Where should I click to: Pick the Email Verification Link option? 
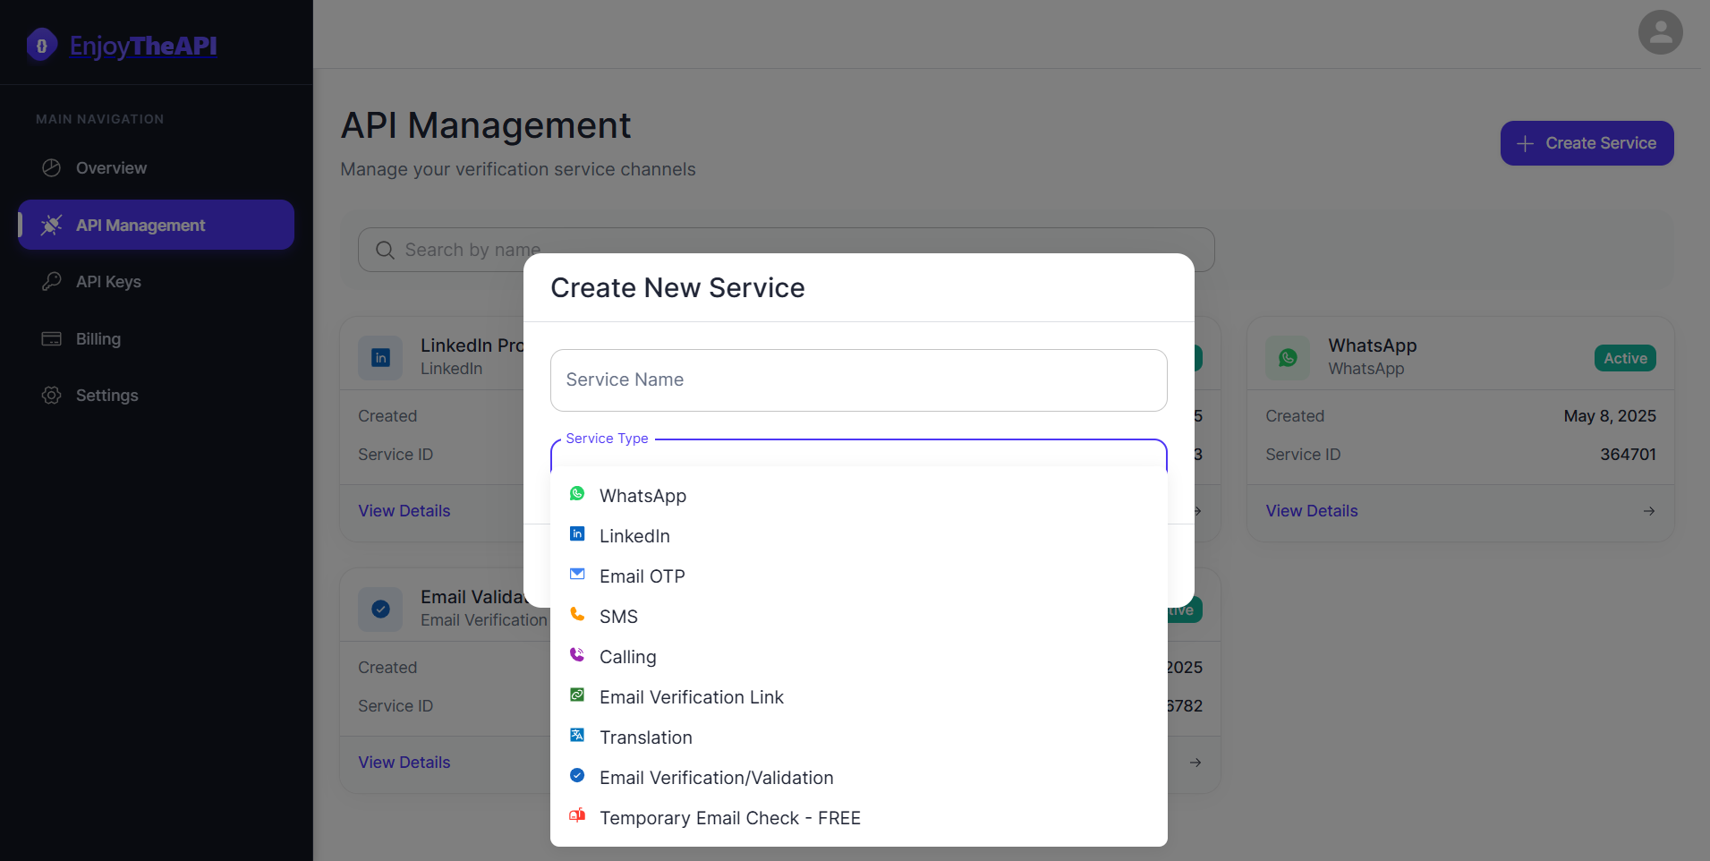pyautogui.click(x=859, y=697)
